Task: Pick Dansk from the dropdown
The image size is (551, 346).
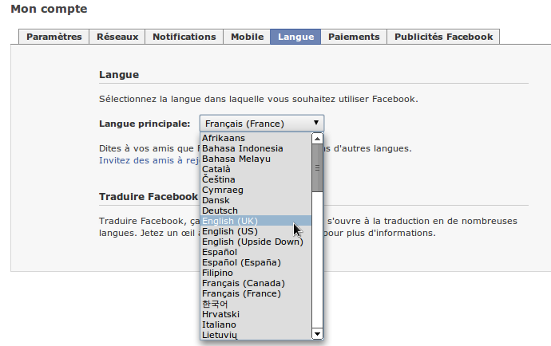Action: (256, 200)
